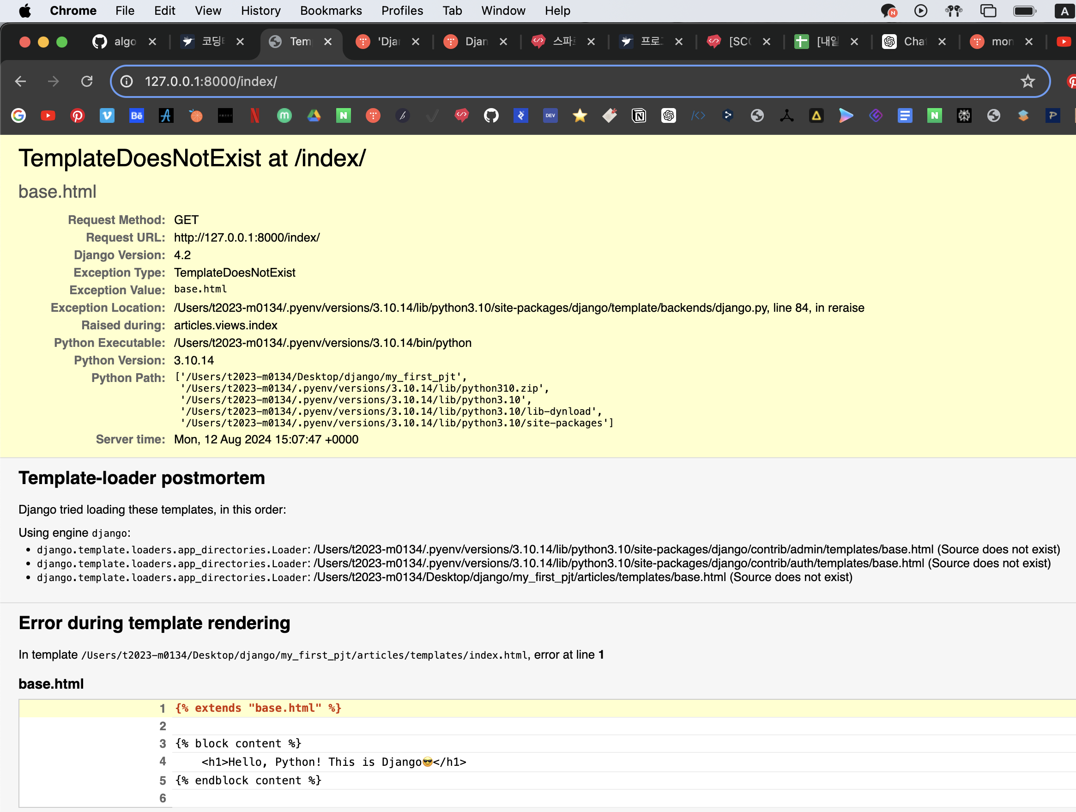Viewport: 1076px width, 812px height.
Task: Click the Notion bookmark icon
Action: click(639, 115)
